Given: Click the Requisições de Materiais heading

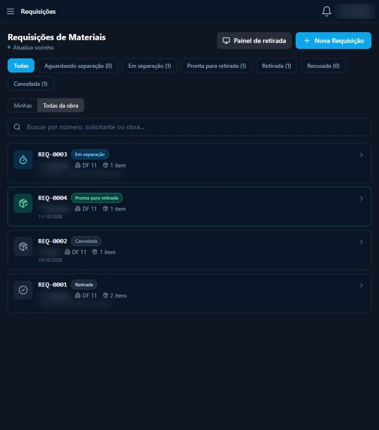Looking at the screenshot, I should click(57, 37).
